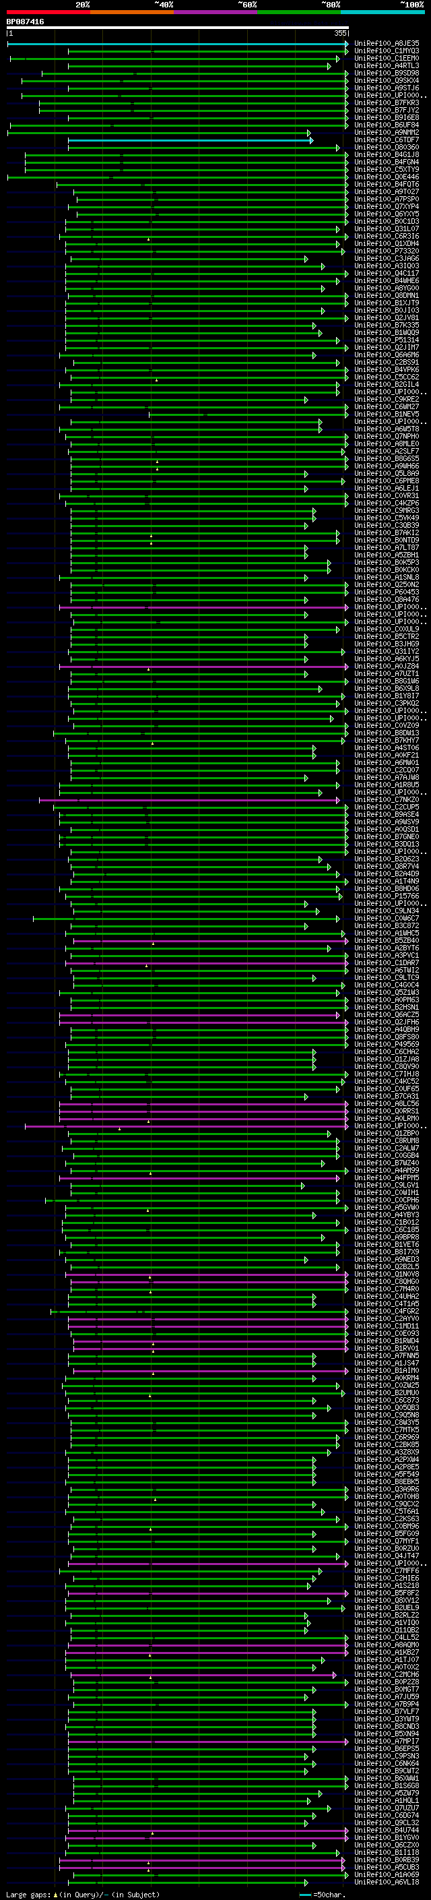Select the UniRef100_B7GNE0 label
This screenshot has width=431, height=1900.
pyautogui.click(x=387, y=836)
